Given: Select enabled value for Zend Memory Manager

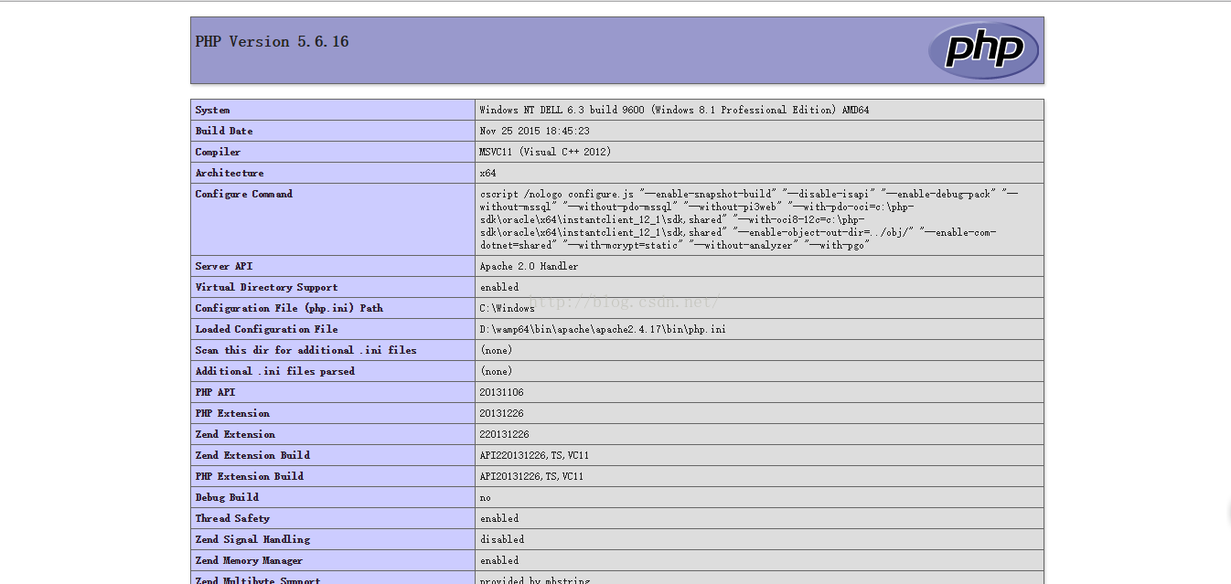Looking at the screenshot, I should pyautogui.click(x=498, y=560).
